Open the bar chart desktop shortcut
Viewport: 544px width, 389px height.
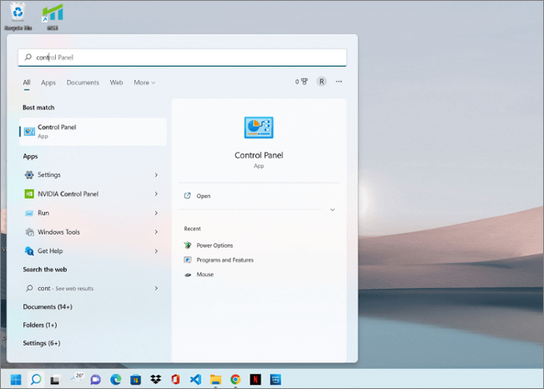(x=53, y=17)
